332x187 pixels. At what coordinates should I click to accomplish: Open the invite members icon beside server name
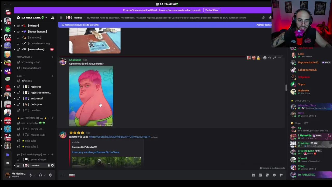tap(52, 18)
